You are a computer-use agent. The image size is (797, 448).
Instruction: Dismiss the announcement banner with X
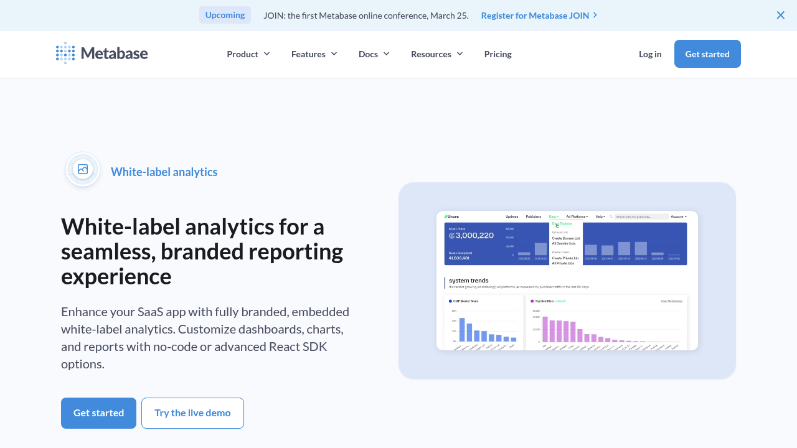point(780,15)
